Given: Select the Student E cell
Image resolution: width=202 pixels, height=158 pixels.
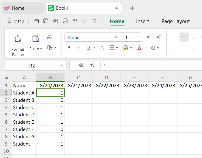Looking at the screenshot, I should point(24,122).
